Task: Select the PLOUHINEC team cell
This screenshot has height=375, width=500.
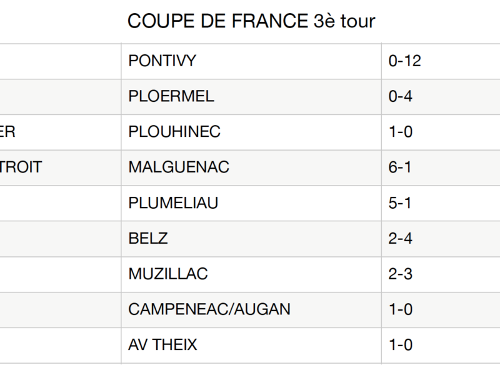Action: tap(174, 132)
